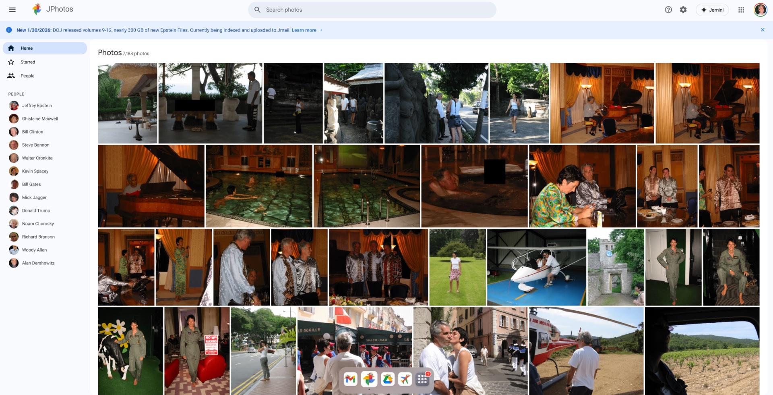The width and height of the screenshot is (773, 395).
Task: Launch the Jemini assistant button
Action: (x=712, y=10)
